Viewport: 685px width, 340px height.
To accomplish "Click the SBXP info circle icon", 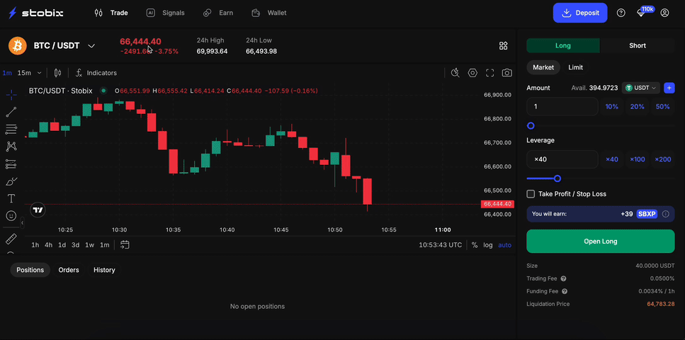I will (x=666, y=214).
